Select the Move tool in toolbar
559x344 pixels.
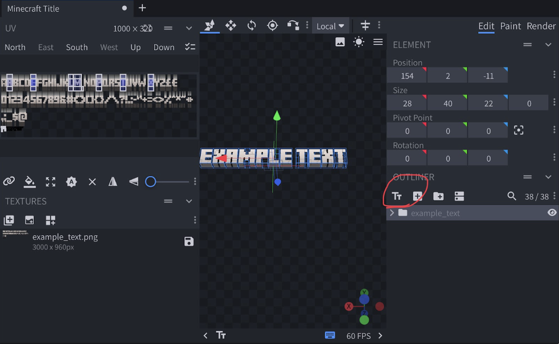click(x=210, y=26)
